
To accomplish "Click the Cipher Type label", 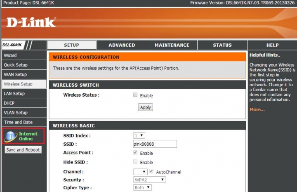I will pyautogui.click(x=78, y=187).
